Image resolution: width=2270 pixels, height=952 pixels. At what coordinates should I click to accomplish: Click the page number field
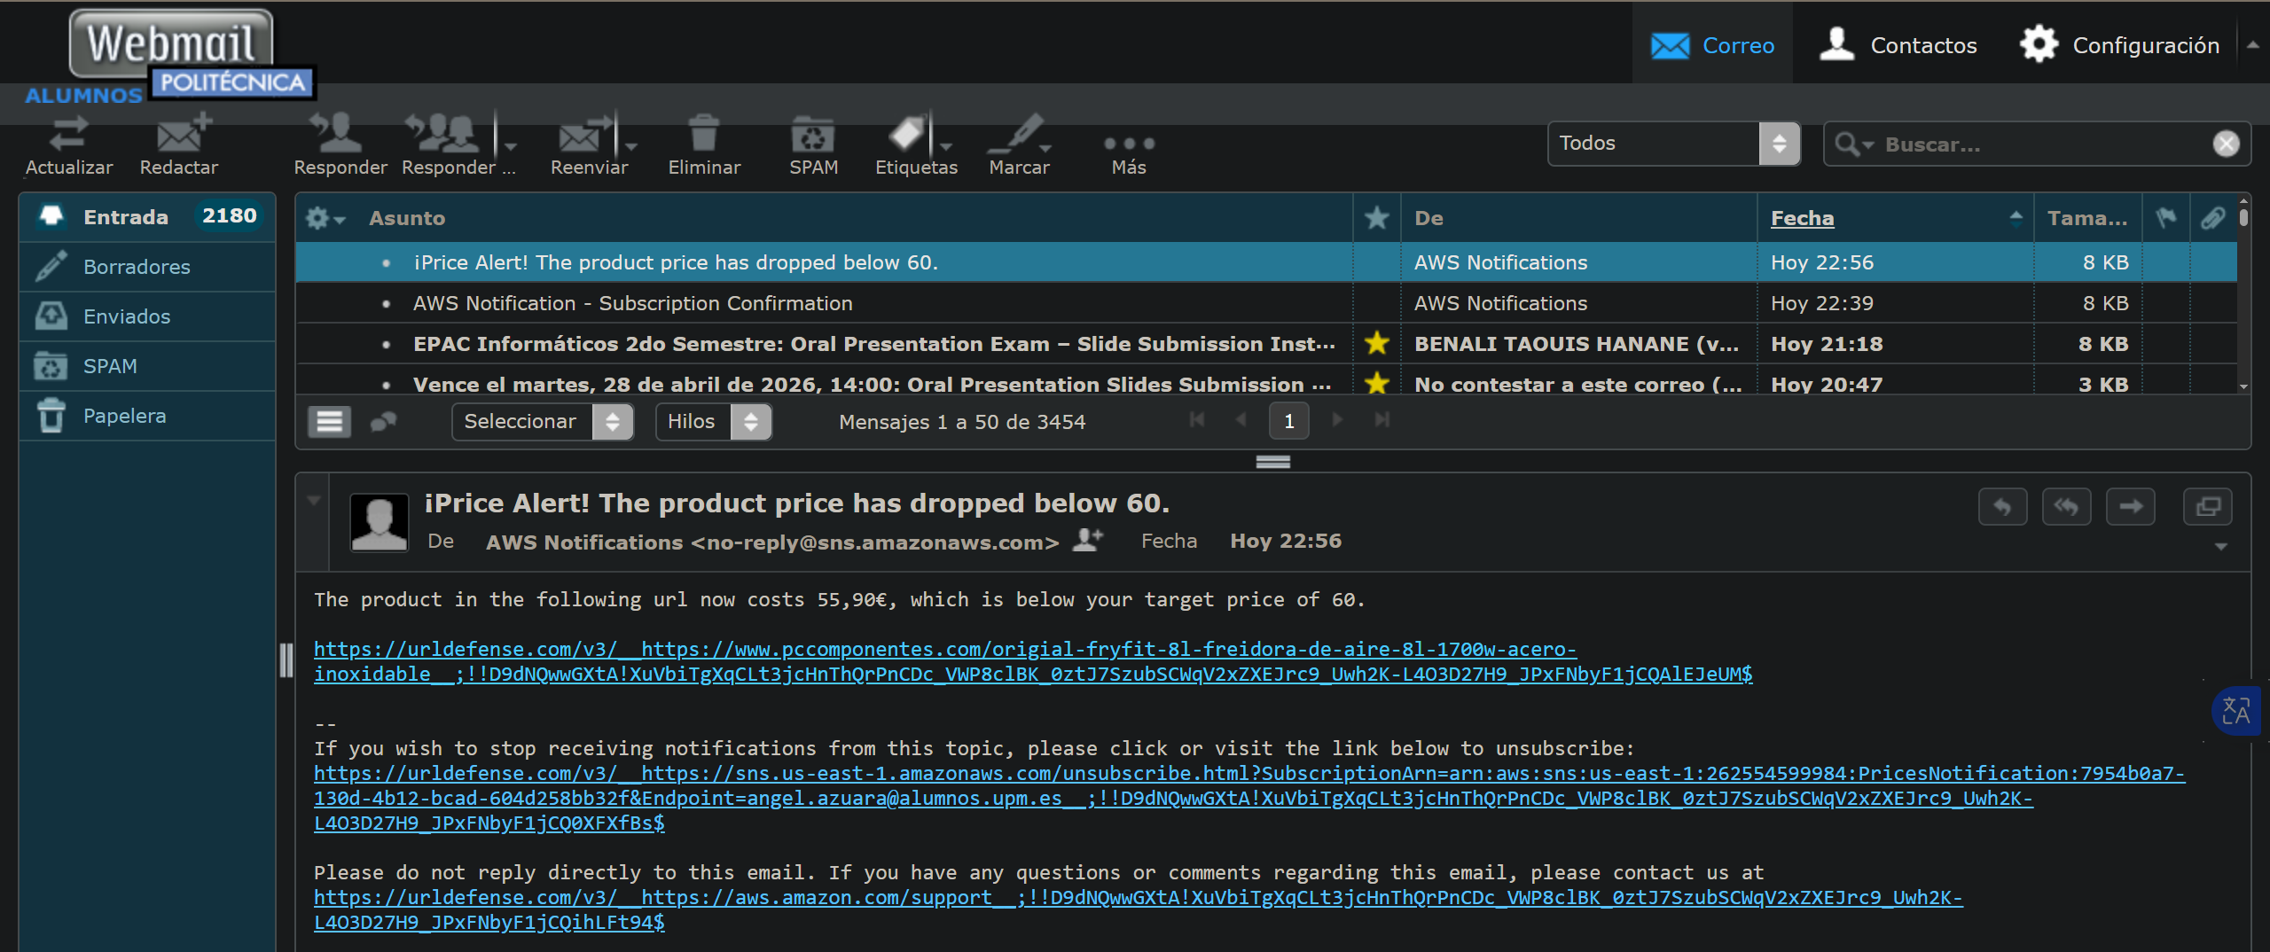point(1289,422)
